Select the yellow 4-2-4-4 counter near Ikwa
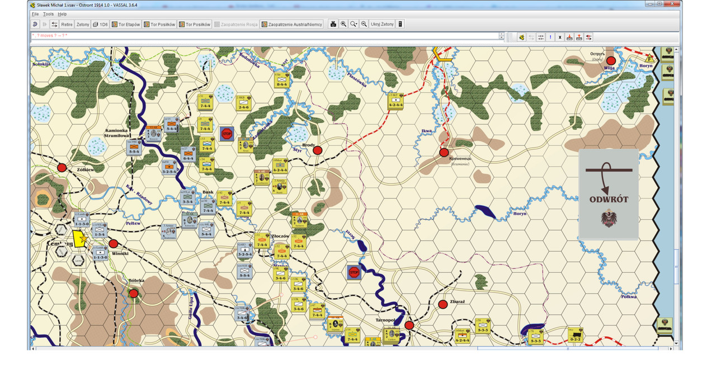716x392 pixels. pos(395,101)
